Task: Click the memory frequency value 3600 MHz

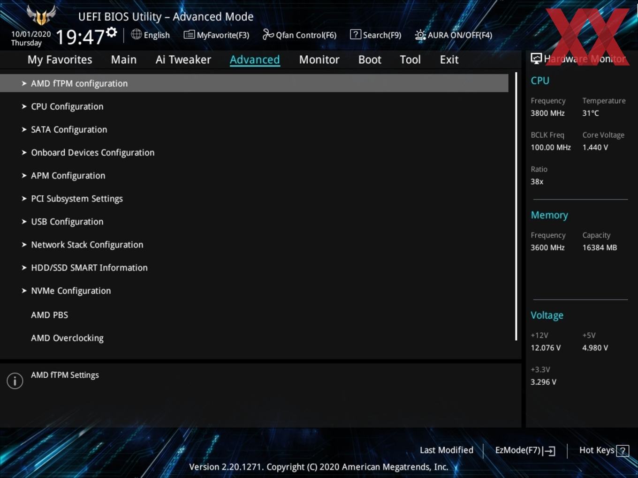Action: pyautogui.click(x=547, y=247)
